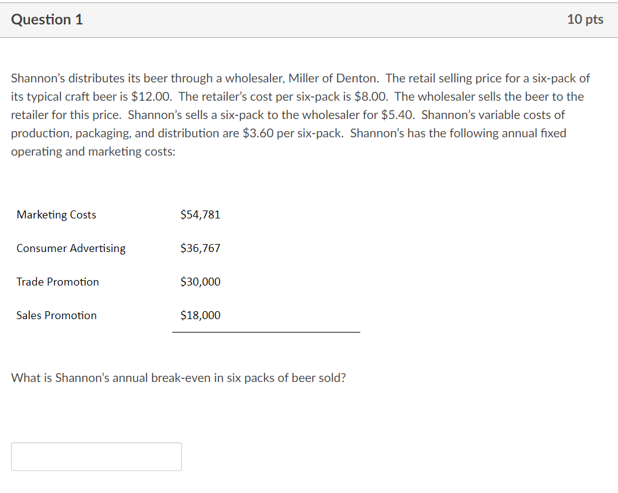Click the Question 1 heading

click(48, 20)
